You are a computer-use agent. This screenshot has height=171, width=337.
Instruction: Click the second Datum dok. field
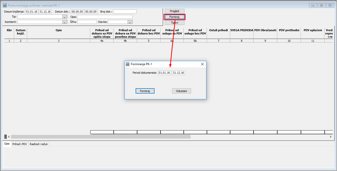click(x=91, y=12)
